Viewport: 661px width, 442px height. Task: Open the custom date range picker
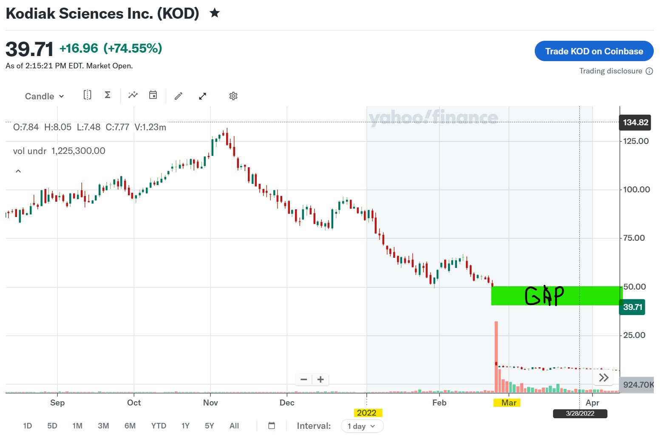click(272, 425)
